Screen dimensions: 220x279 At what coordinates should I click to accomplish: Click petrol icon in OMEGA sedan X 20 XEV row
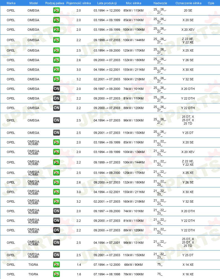[x=57, y=30]
